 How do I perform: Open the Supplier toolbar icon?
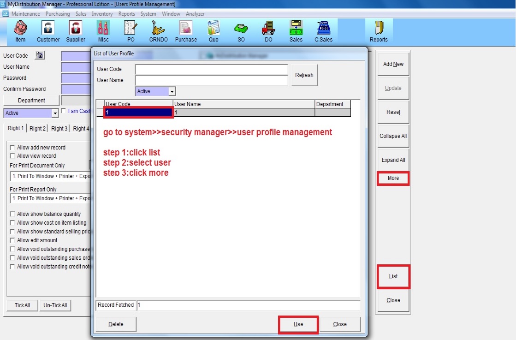click(x=76, y=30)
